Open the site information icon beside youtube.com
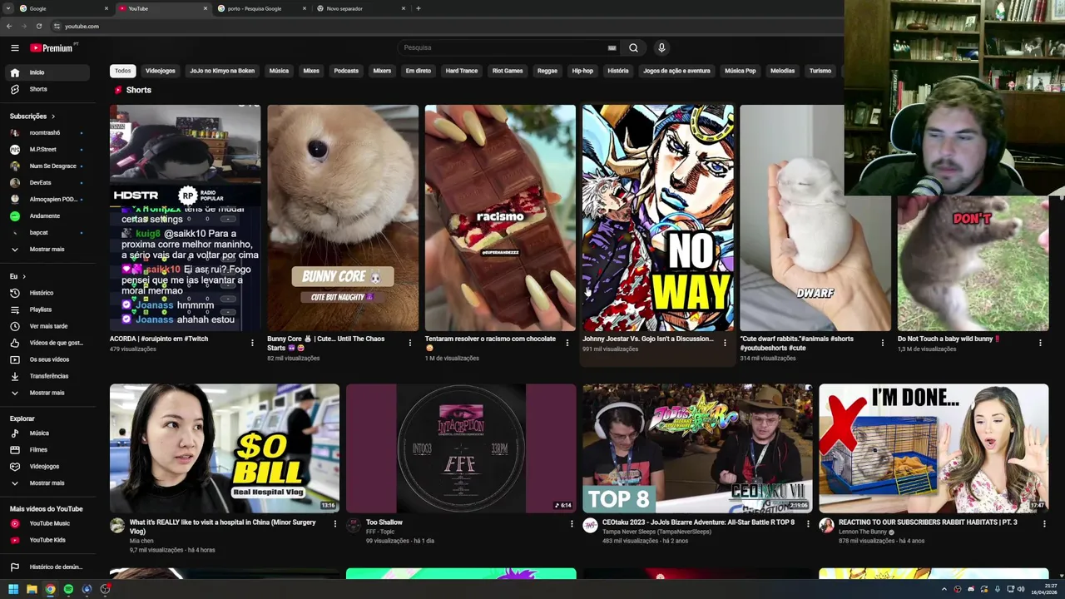 [56, 26]
